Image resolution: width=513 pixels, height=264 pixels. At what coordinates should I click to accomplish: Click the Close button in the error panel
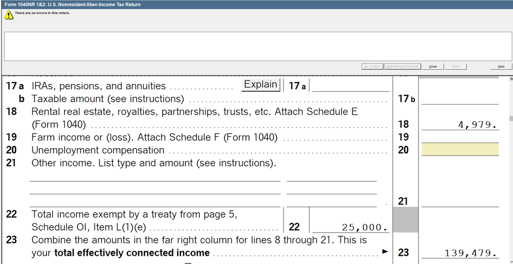point(433,66)
